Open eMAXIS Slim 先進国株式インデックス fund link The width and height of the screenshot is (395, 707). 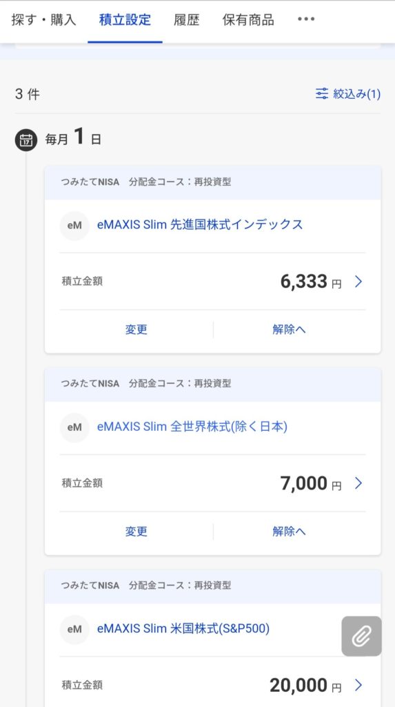pos(200,224)
